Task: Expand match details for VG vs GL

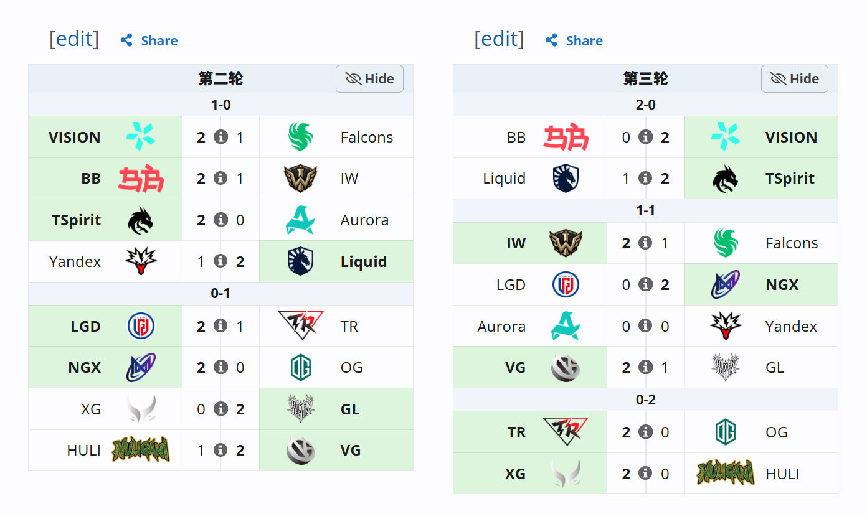Action: tap(646, 367)
